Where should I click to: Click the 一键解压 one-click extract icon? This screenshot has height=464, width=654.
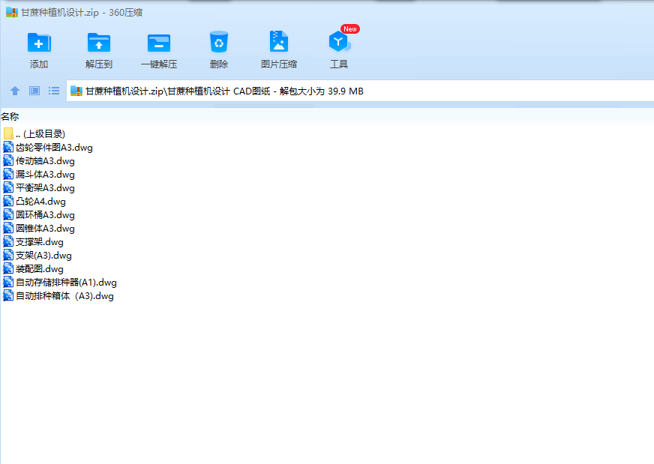point(159,43)
